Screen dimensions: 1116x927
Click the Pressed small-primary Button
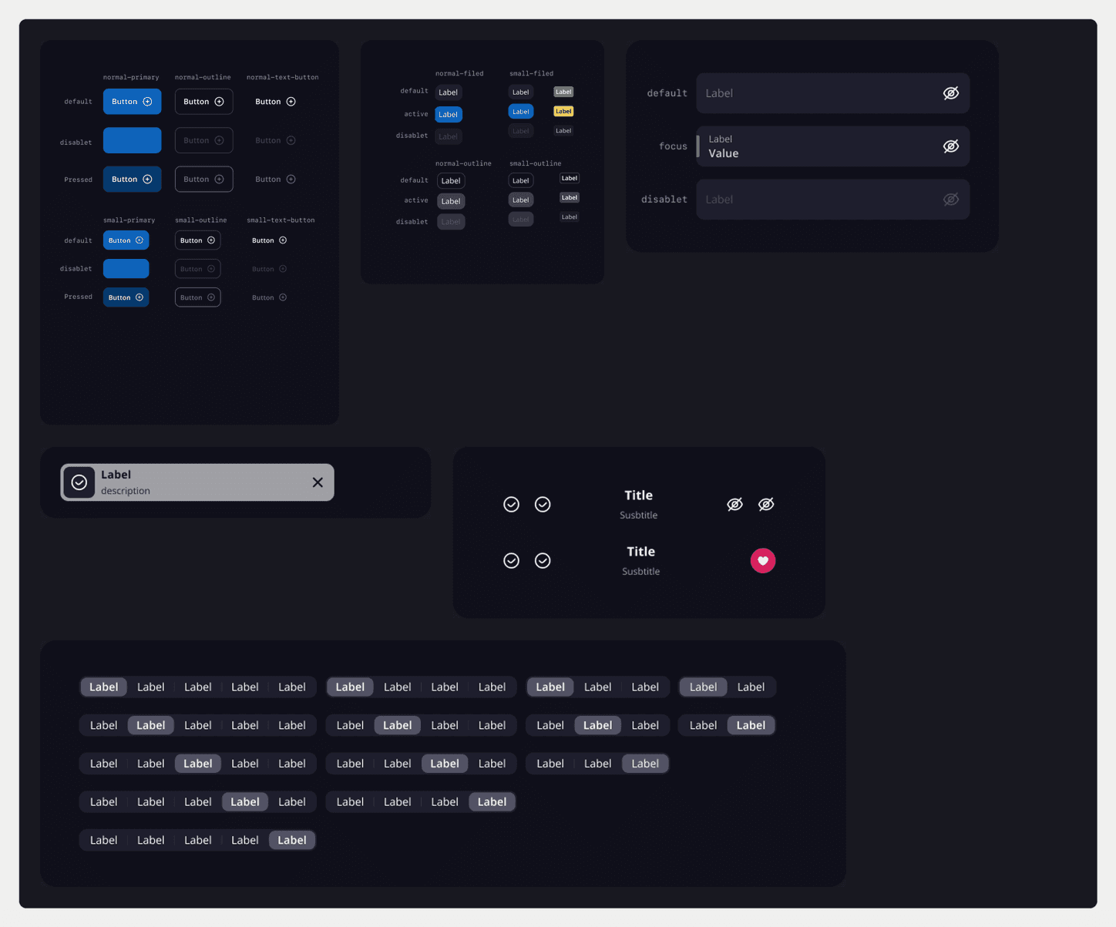[126, 297]
